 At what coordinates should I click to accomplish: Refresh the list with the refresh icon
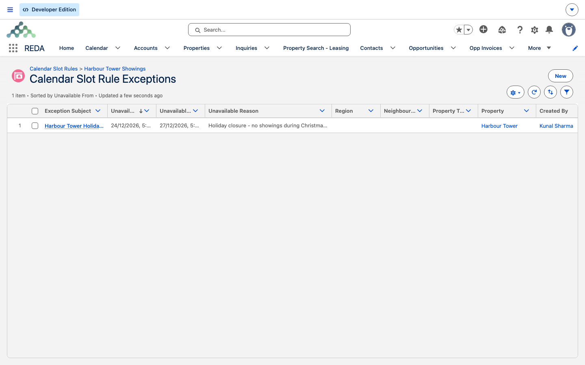pos(534,92)
